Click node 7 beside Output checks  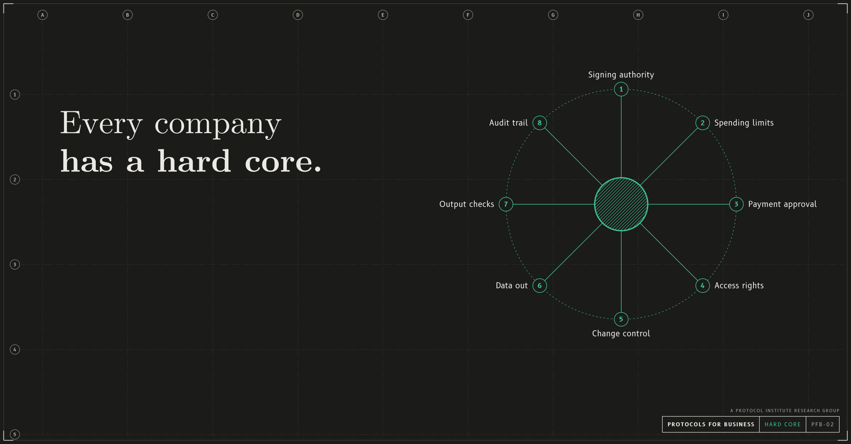(x=506, y=204)
